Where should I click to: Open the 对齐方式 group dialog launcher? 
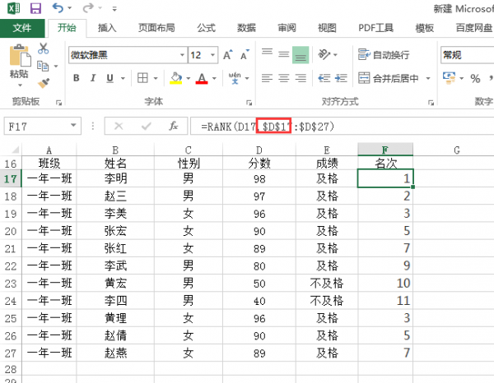point(431,103)
